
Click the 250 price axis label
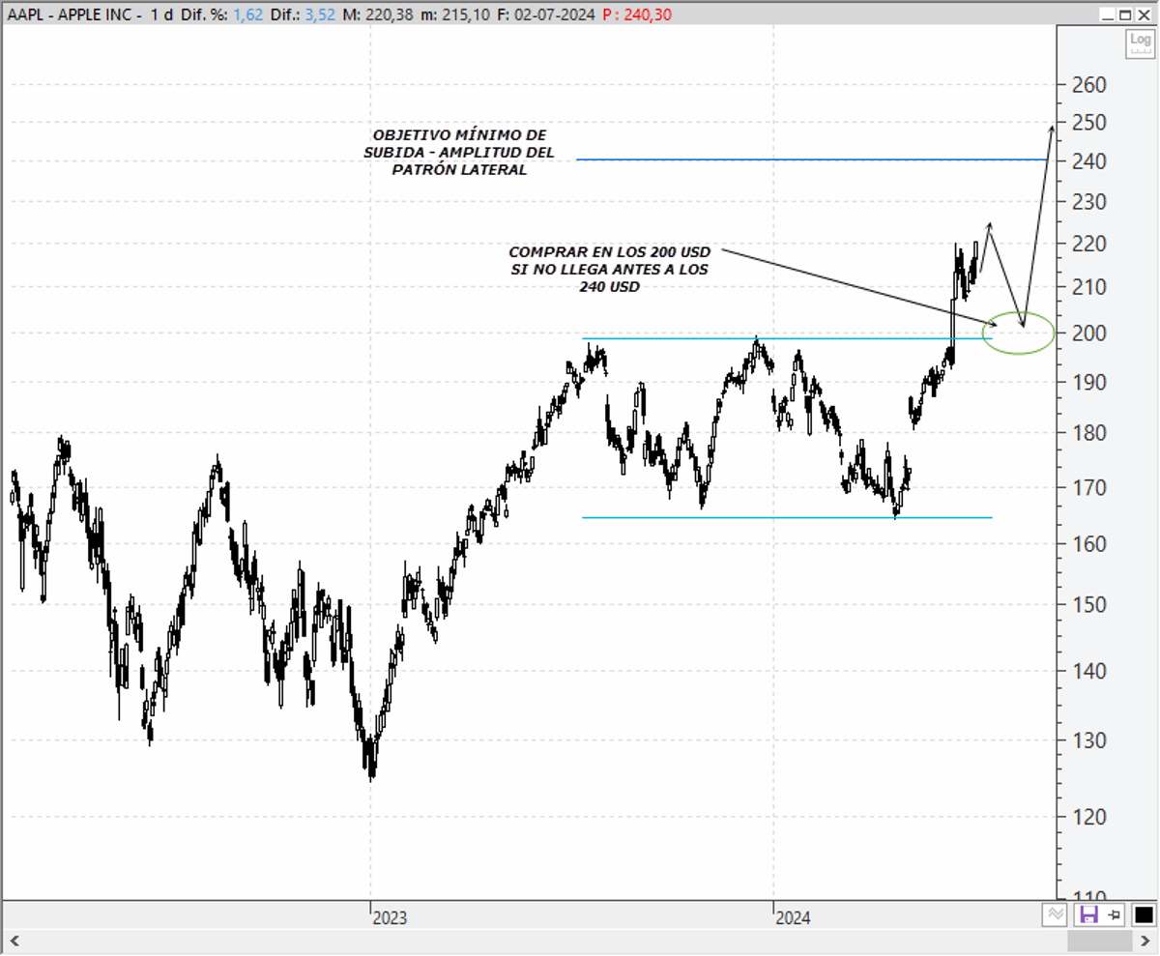pyautogui.click(x=1088, y=123)
